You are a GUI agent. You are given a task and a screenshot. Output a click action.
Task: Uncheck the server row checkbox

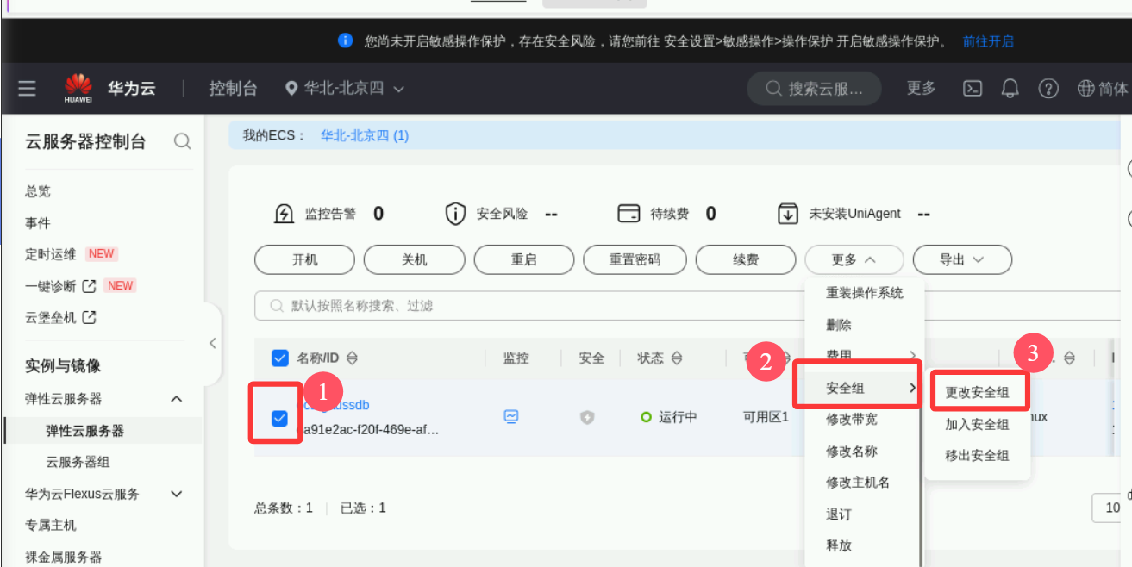(x=279, y=418)
